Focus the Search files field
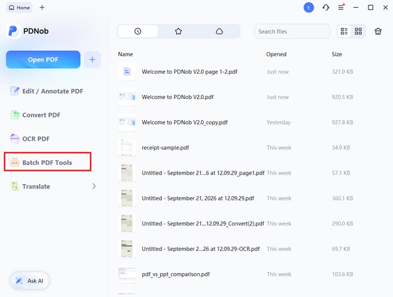 pyautogui.click(x=292, y=32)
